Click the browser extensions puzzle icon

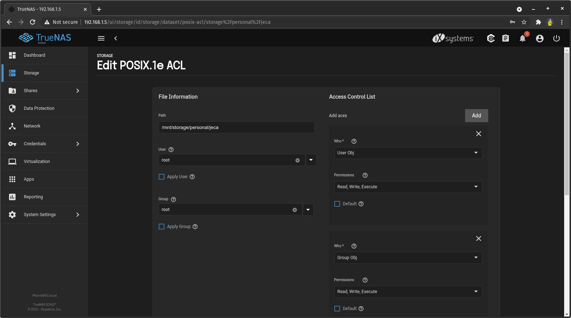[x=538, y=22]
